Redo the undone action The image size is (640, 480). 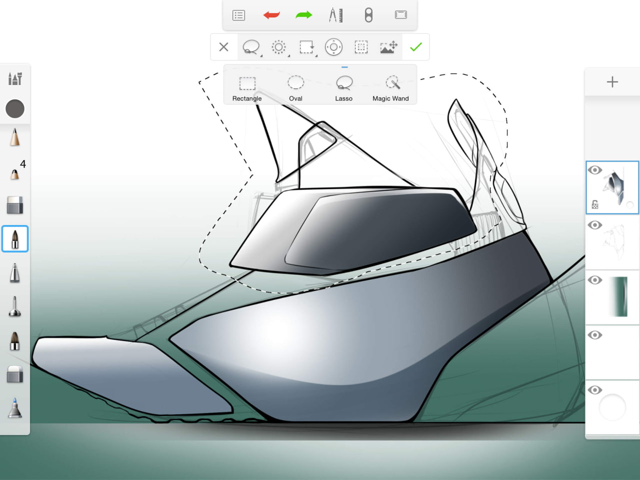(303, 15)
